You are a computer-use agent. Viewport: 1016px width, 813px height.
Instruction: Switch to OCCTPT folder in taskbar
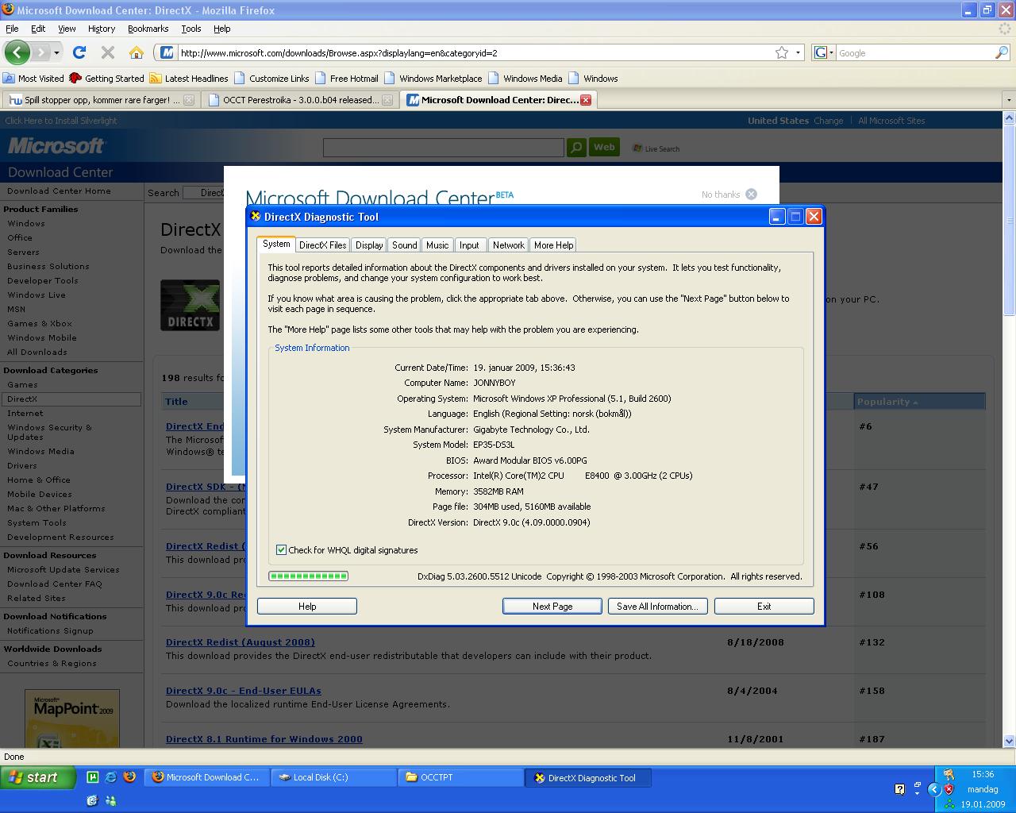[x=460, y=777]
